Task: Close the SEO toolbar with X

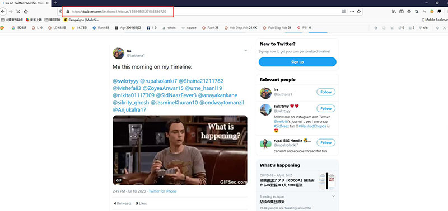Action: tap(444, 28)
